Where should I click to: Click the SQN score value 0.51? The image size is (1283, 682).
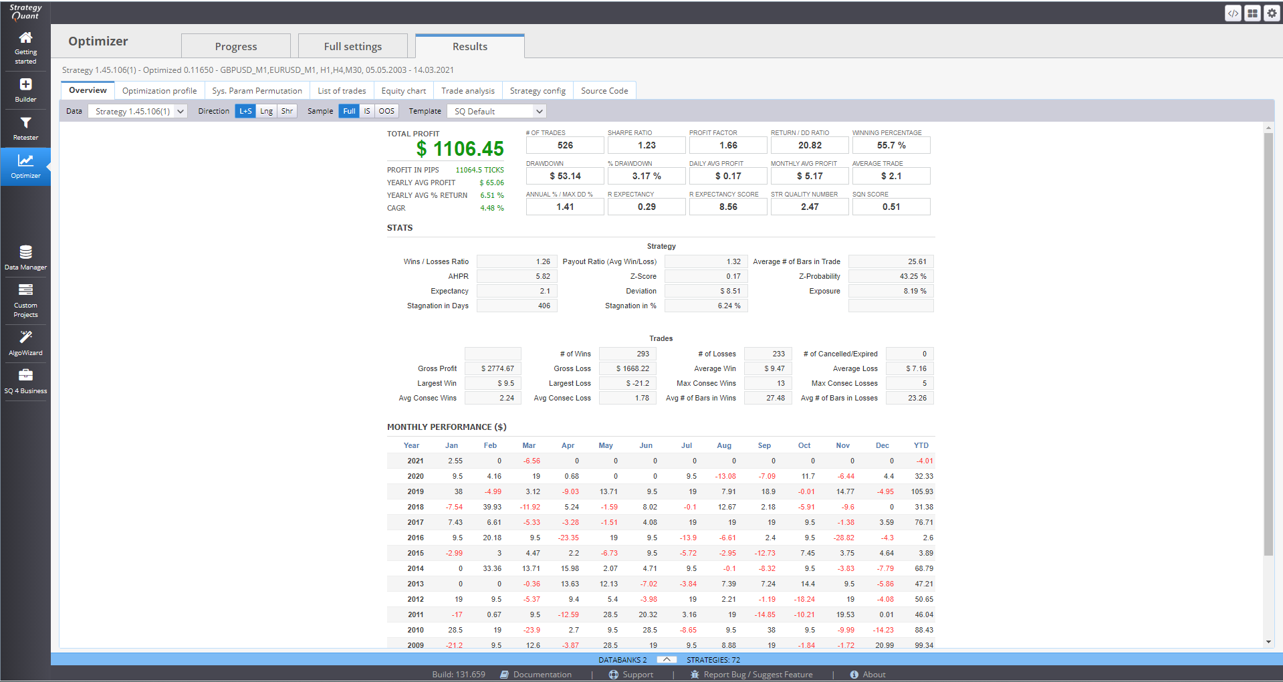(x=891, y=207)
